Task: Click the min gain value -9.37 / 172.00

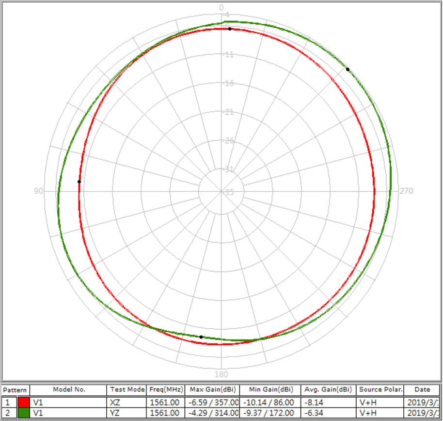Action: [271, 413]
